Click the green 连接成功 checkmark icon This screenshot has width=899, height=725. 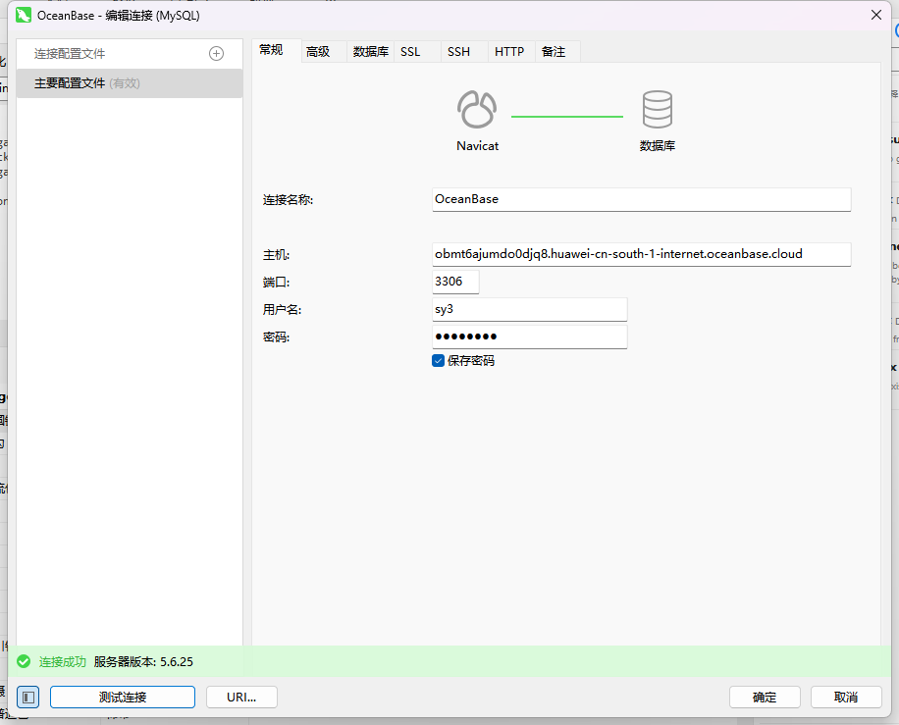tap(24, 662)
